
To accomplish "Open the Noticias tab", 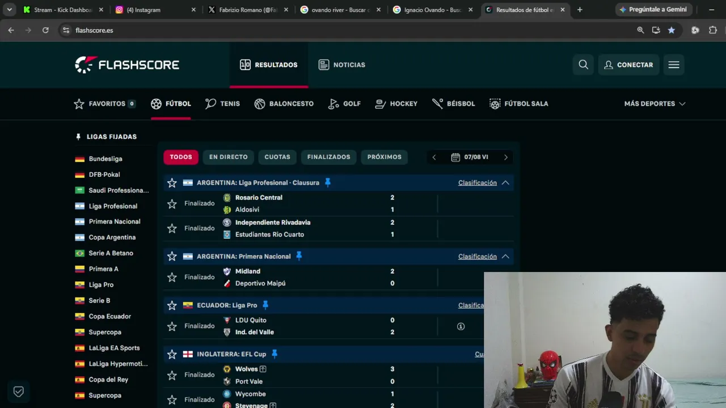I will (x=342, y=65).
